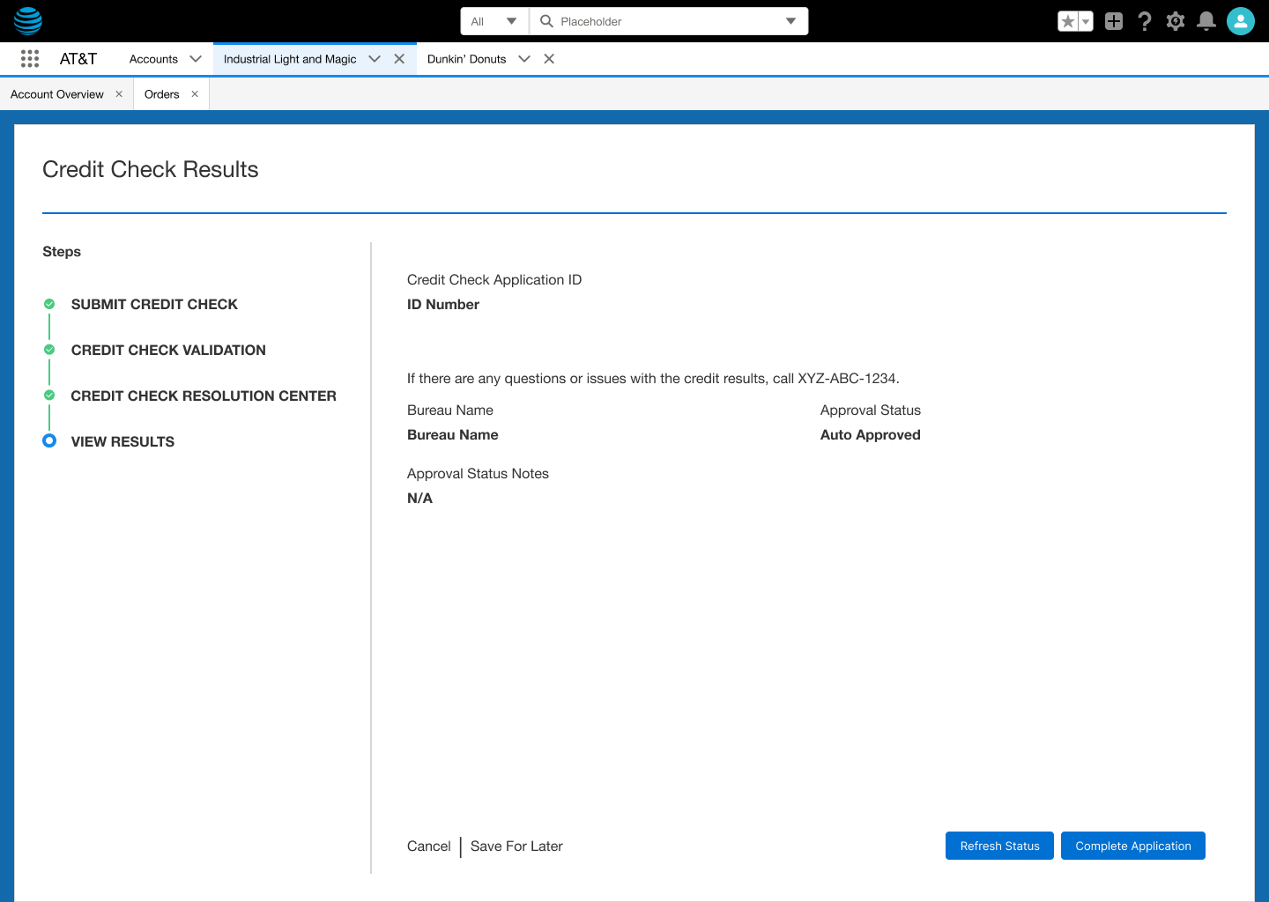
Task: Click the CREDIT CHECK VALIDATION green check
Action: [49, 349]
